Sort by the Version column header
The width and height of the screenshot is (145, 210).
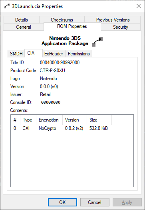tap(75, 120)
